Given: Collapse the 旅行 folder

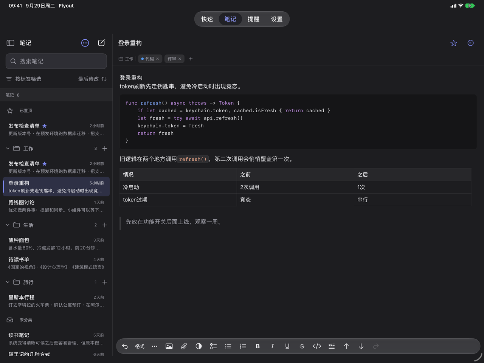Looking at the screenshot, I should (x=8, y=282).
